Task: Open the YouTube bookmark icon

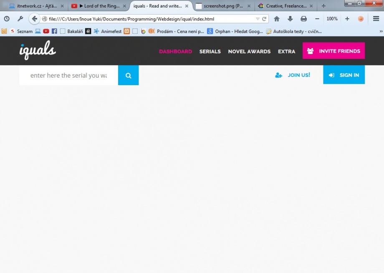Action: click(x=46, y=31)
